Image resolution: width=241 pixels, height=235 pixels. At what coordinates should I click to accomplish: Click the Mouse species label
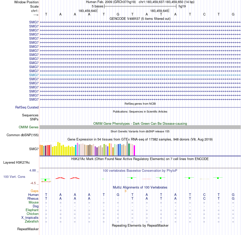click(x=34, y=202)
